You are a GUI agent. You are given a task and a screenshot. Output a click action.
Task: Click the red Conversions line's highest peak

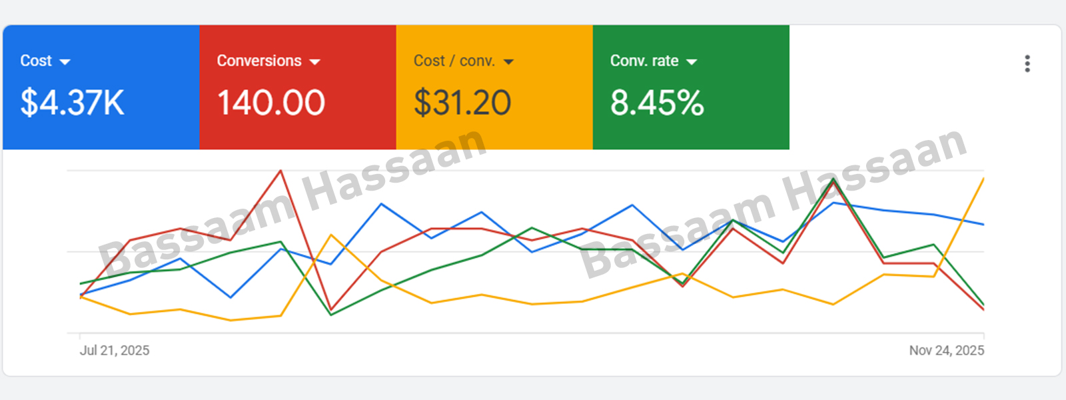(281, 171)
